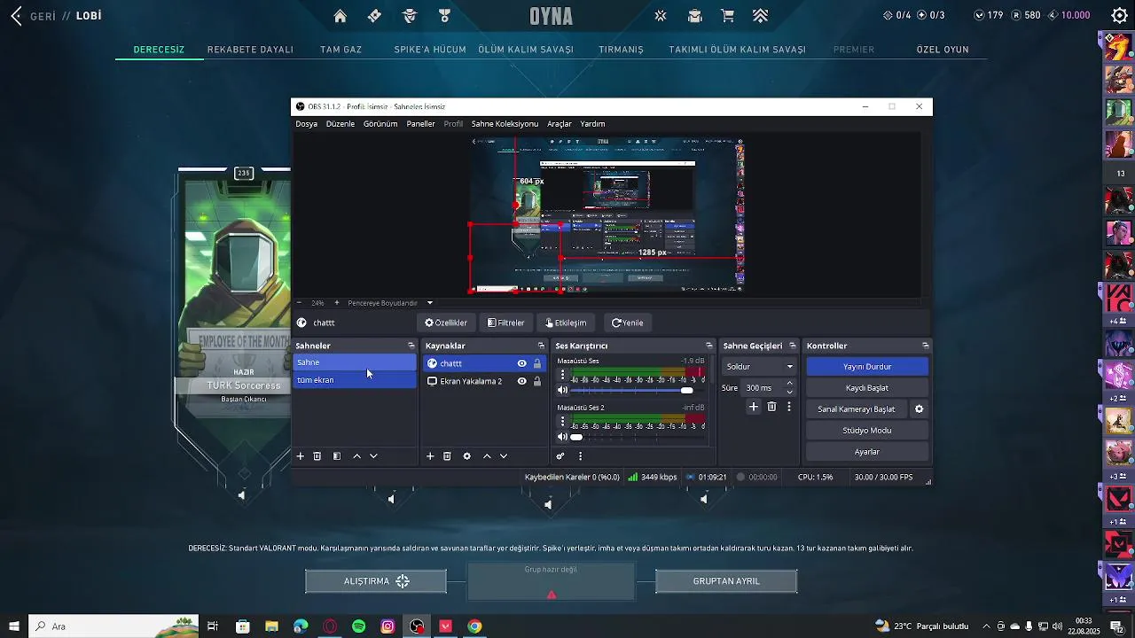
Task: Undock the Sahneler panel
Action: [411, 346]
